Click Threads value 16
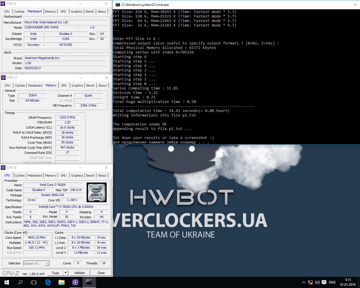Viewport: 360px width, 288px height. pos(104,263)
